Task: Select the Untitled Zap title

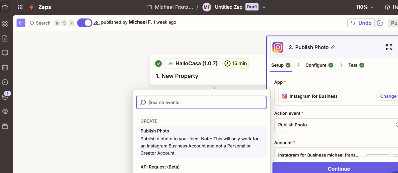Action: click(229, 7)
